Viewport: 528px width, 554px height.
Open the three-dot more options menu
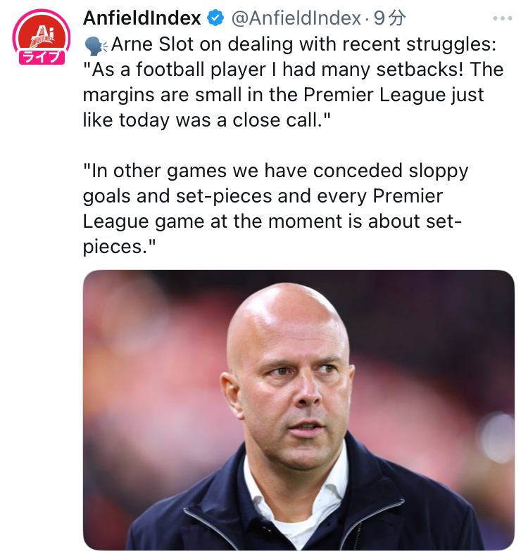[503, 18]
